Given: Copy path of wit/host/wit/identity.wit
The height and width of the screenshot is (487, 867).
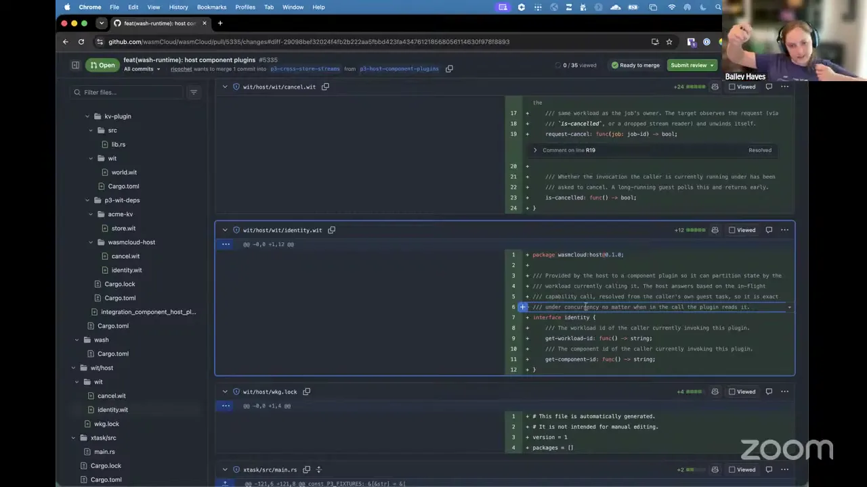Looking at the screenshot, I should (332, 230).
